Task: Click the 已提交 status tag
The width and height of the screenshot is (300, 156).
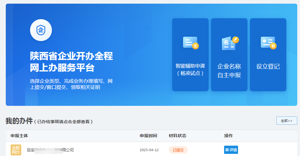Action: coord(178,150)
